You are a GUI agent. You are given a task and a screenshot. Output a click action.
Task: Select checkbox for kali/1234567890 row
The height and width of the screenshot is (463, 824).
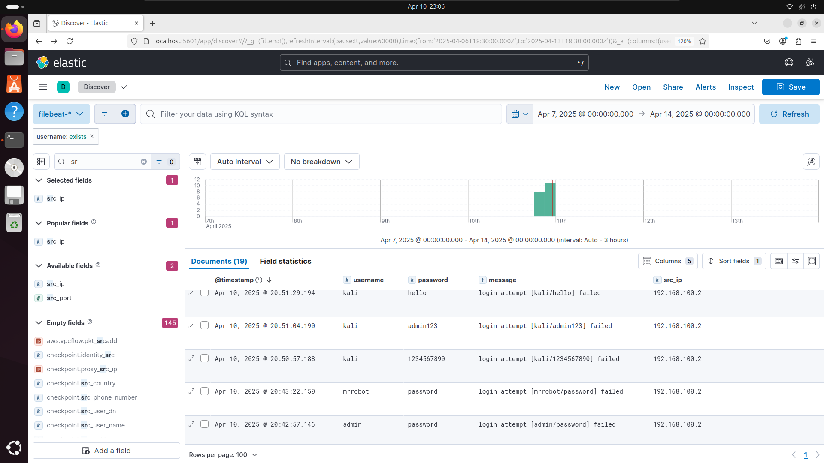point(205,358)
